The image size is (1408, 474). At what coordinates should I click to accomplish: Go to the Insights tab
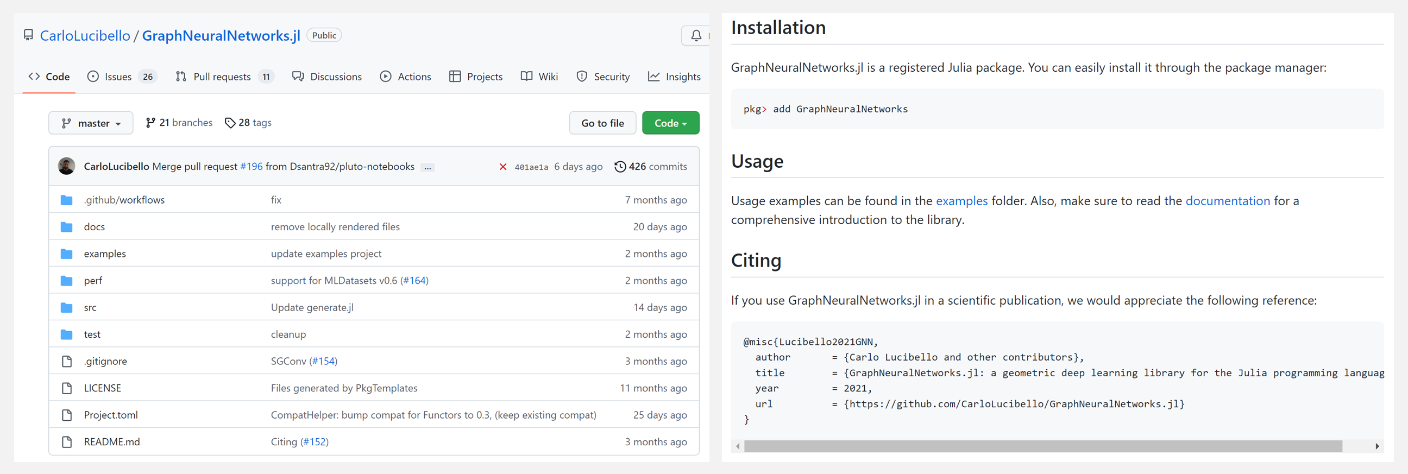[x=674, y=77]
